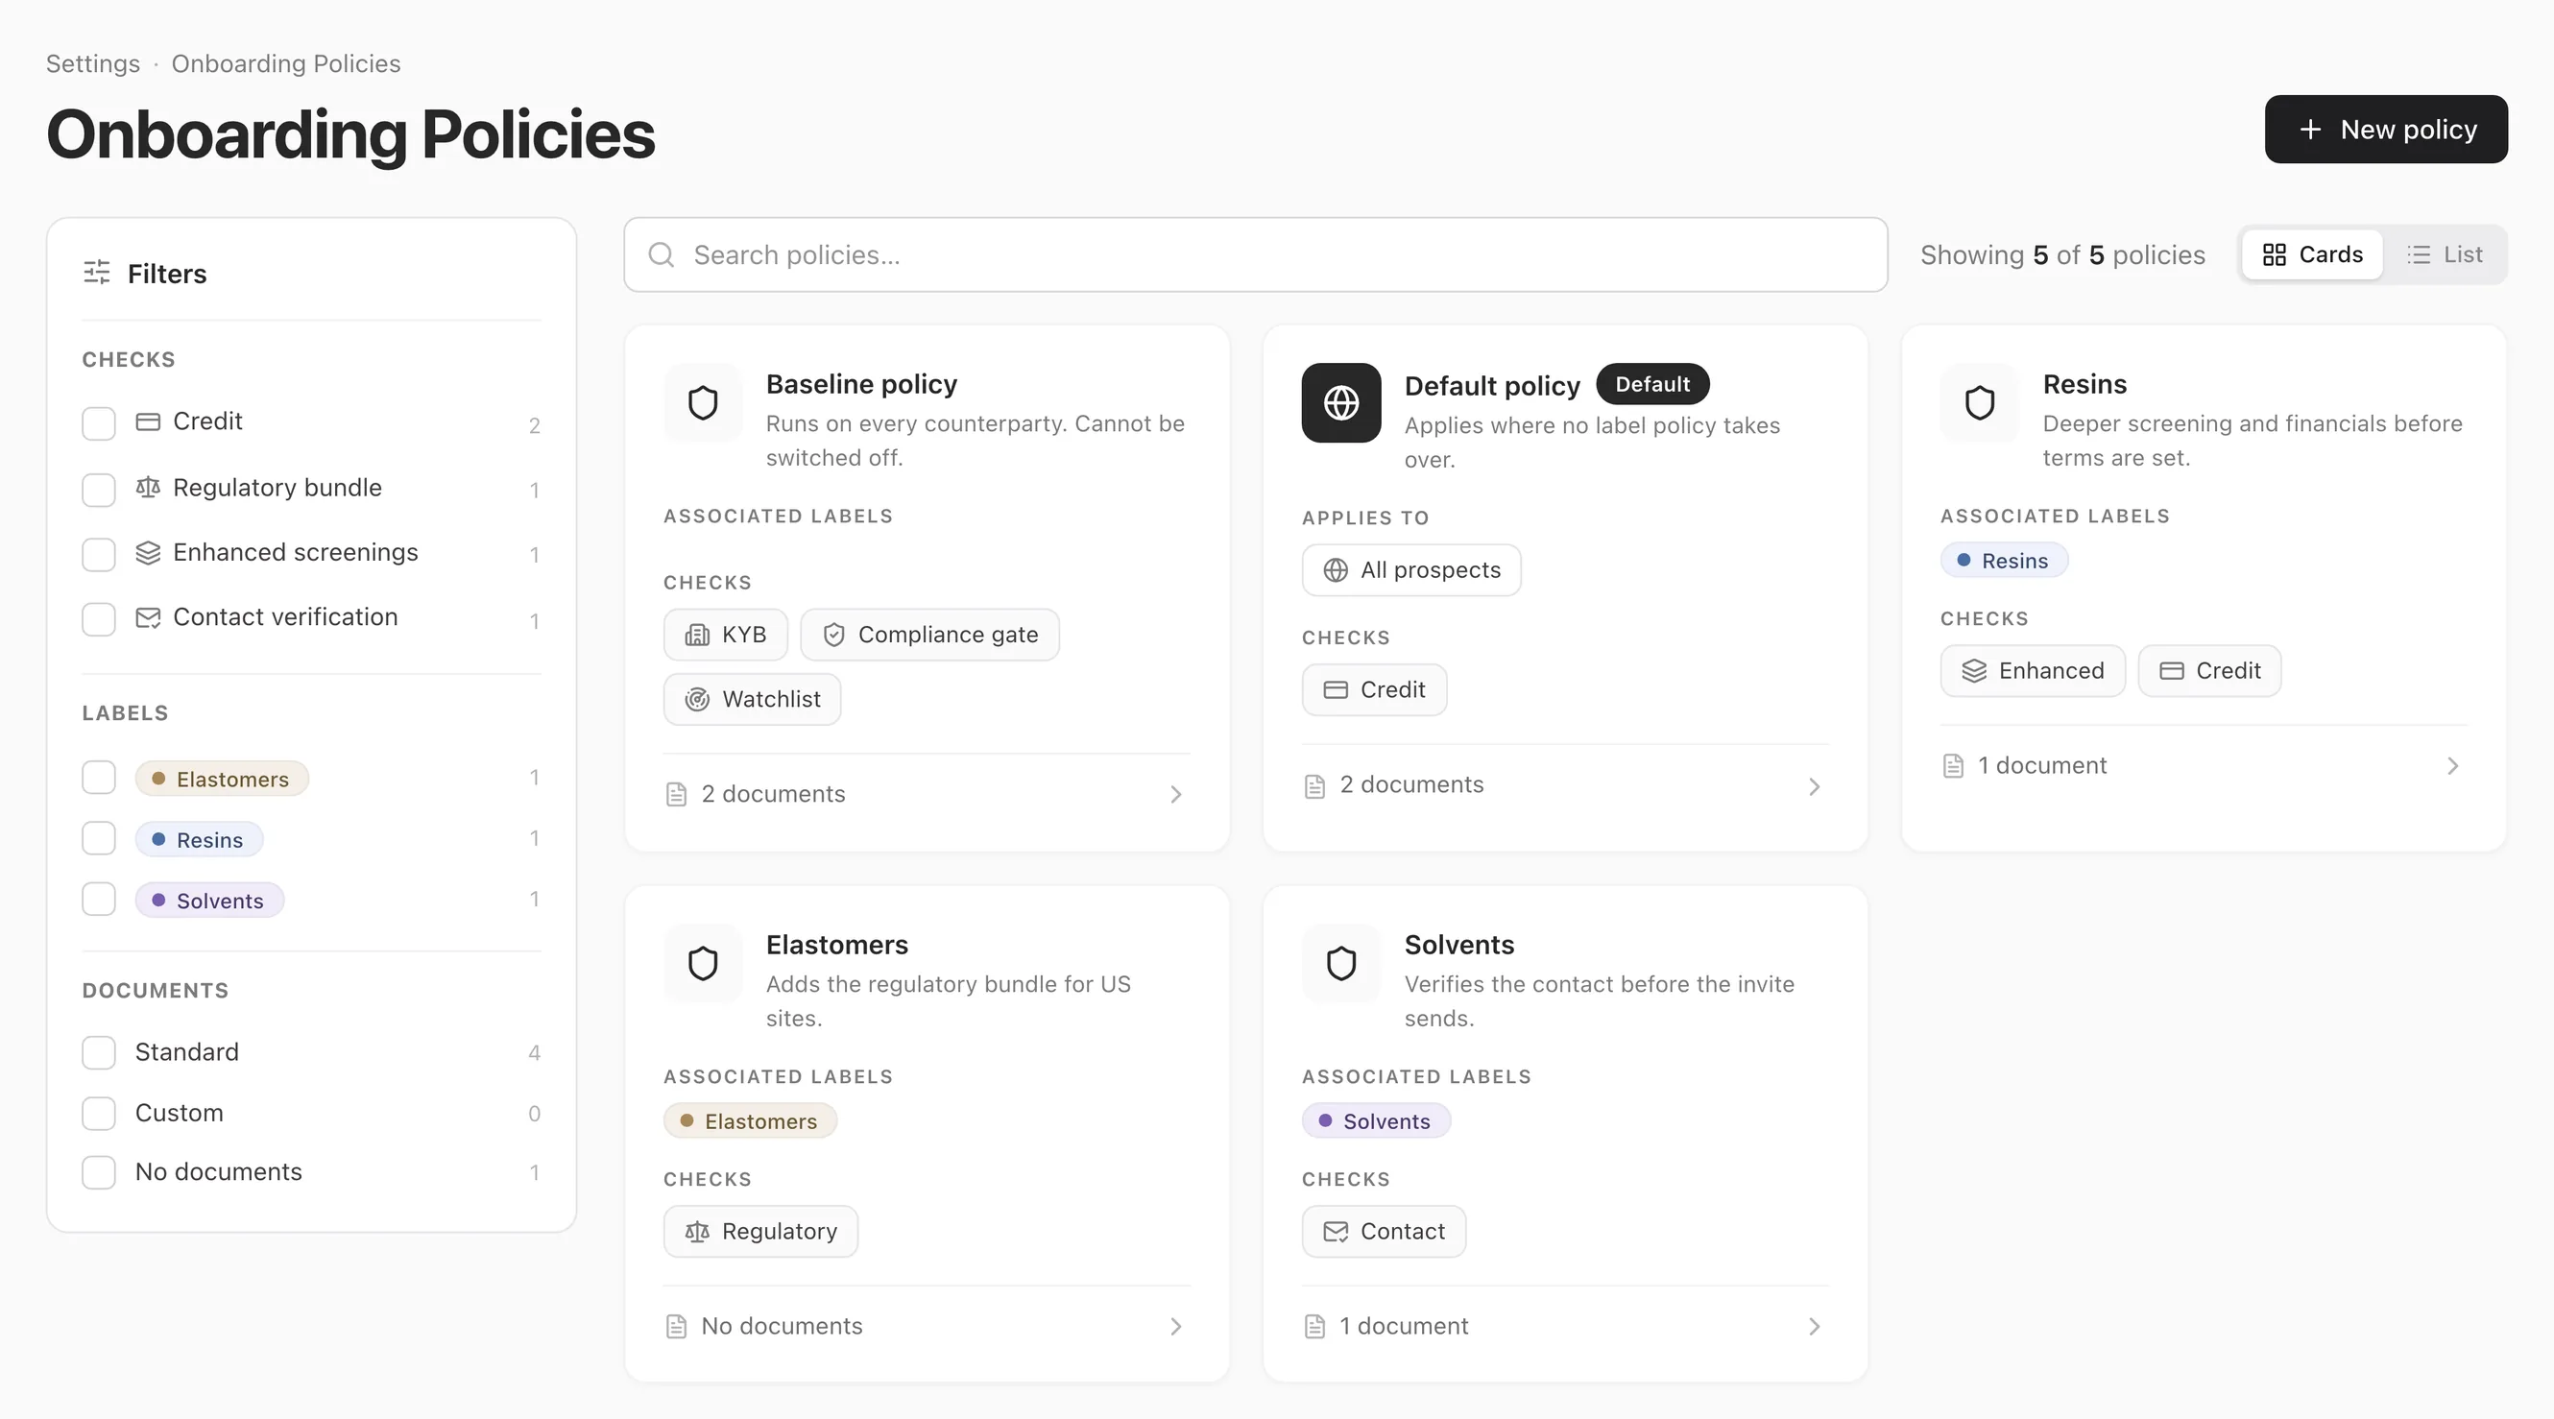Image resolution: width=2554 pixels, height=1419 pixels.
Task: Click the Credit chip in Resins card
Action: point(2209,670)
